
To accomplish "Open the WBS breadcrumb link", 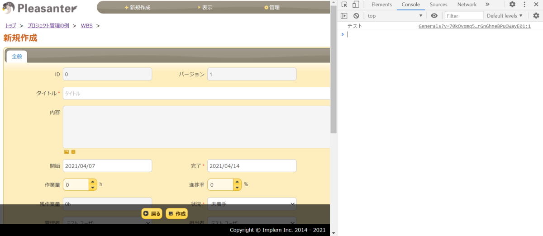I will pos(86,25).
